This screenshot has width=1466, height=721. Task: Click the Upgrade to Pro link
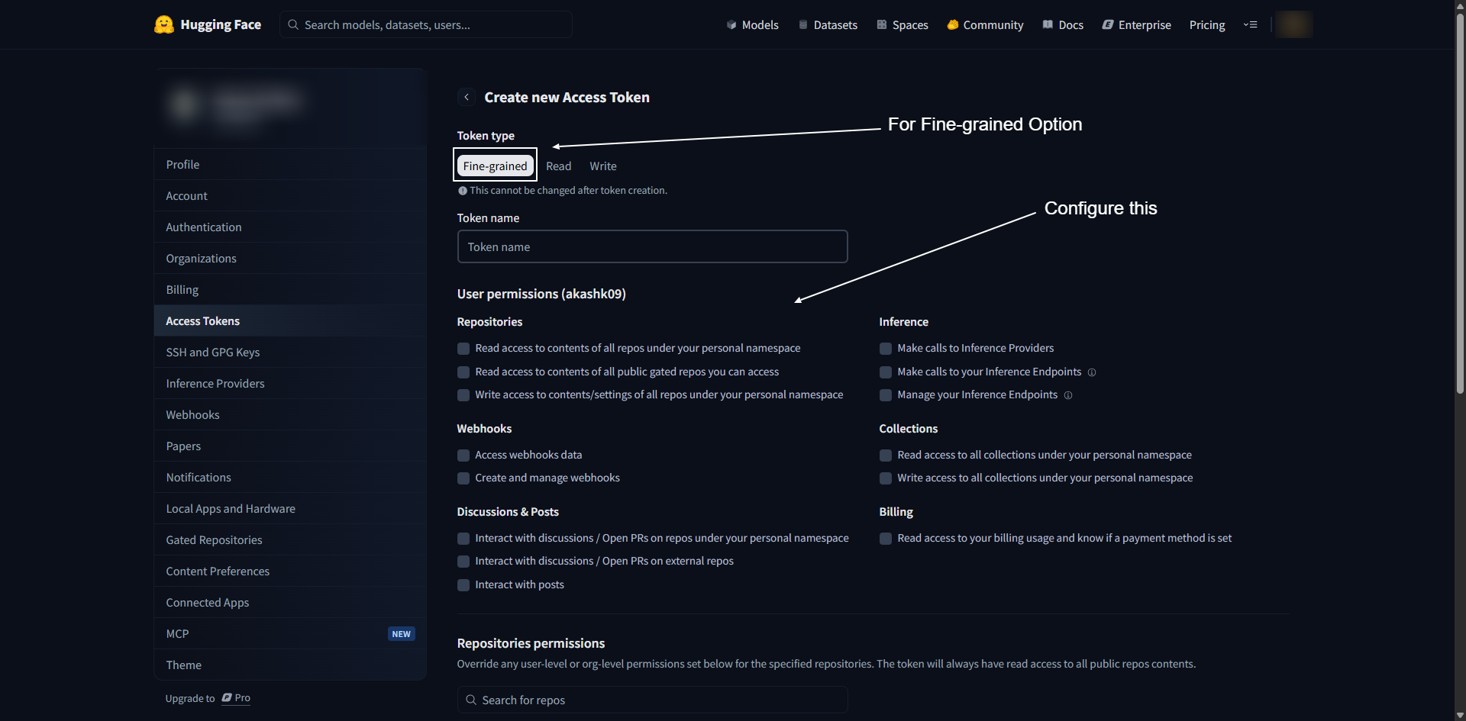[208, 698]
